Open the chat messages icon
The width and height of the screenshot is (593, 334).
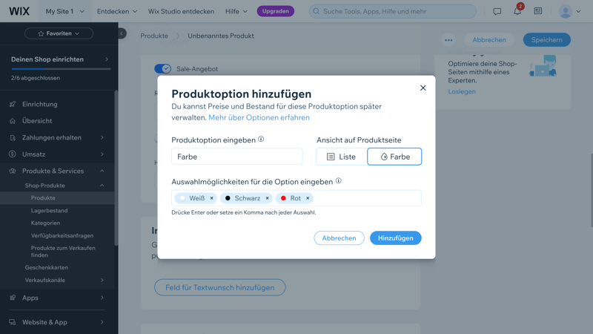pyautogui.click(x=497, y=11)
